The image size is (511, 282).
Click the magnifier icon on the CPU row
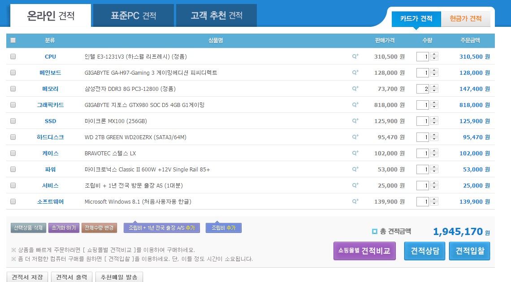coord(355,56)
